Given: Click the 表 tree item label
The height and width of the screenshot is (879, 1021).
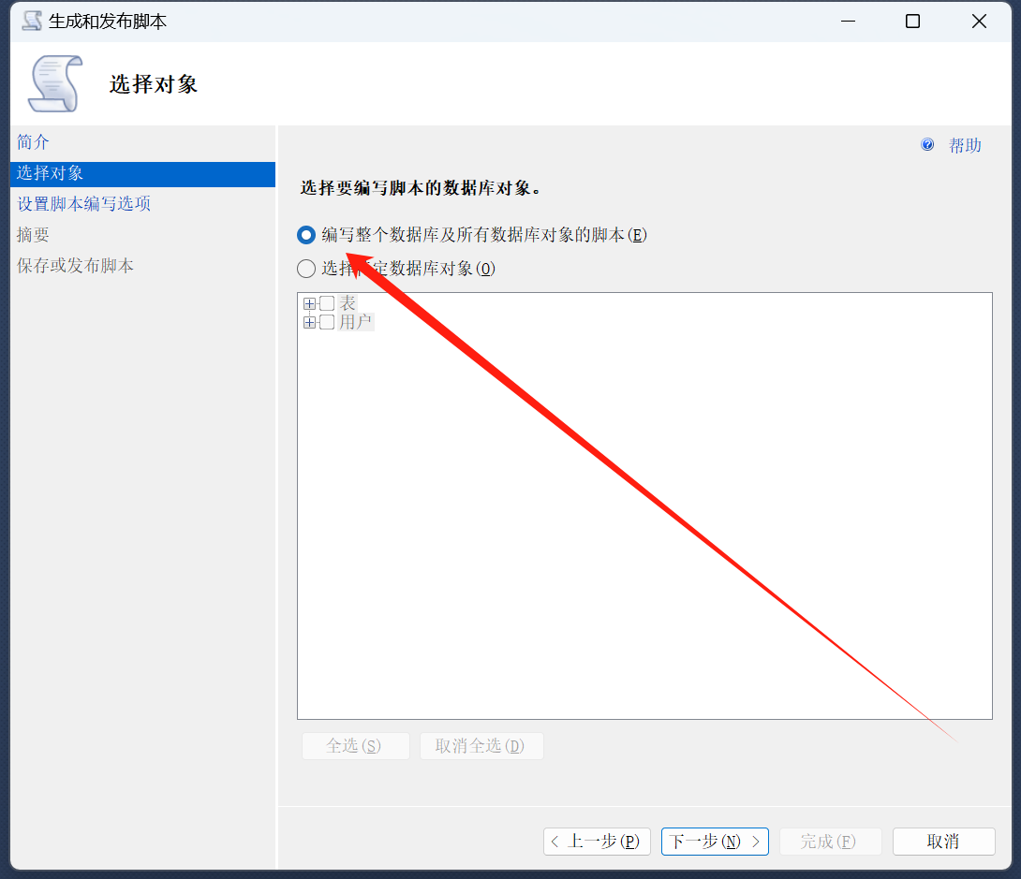Looking at the screenshot, I should click(348, 303).
